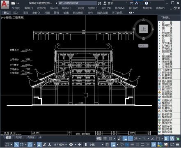Viewport: 181px width, 148px height.
Task: Open the status bar customization menu icon
Action: tap(178, 144)
